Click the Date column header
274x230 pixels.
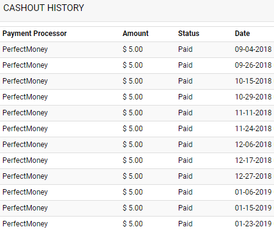(x=242, y=34)
